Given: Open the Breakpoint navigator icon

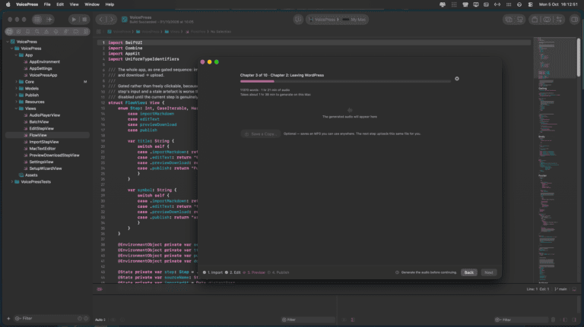Looking at the screenshot, I should coord(76,32).
